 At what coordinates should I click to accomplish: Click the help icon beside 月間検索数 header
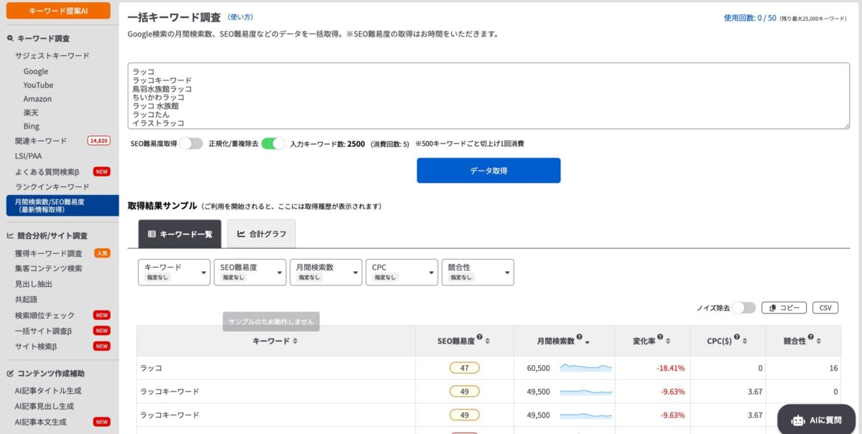579,337
